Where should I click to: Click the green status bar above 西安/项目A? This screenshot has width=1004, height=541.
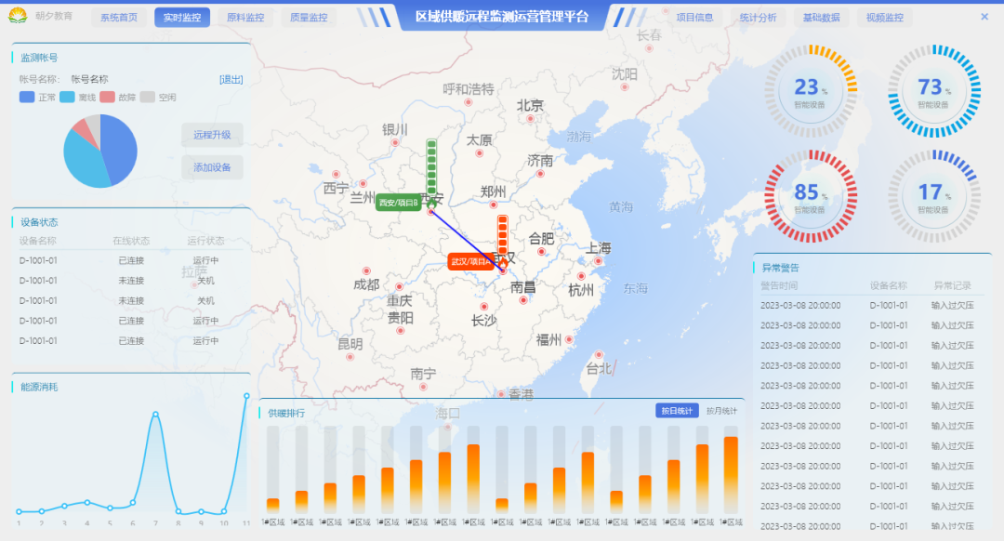430,167
